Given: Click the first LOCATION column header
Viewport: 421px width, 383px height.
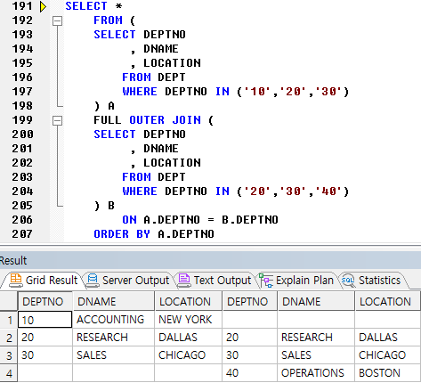Looking at the screenshot, I should tap(189, 301).
